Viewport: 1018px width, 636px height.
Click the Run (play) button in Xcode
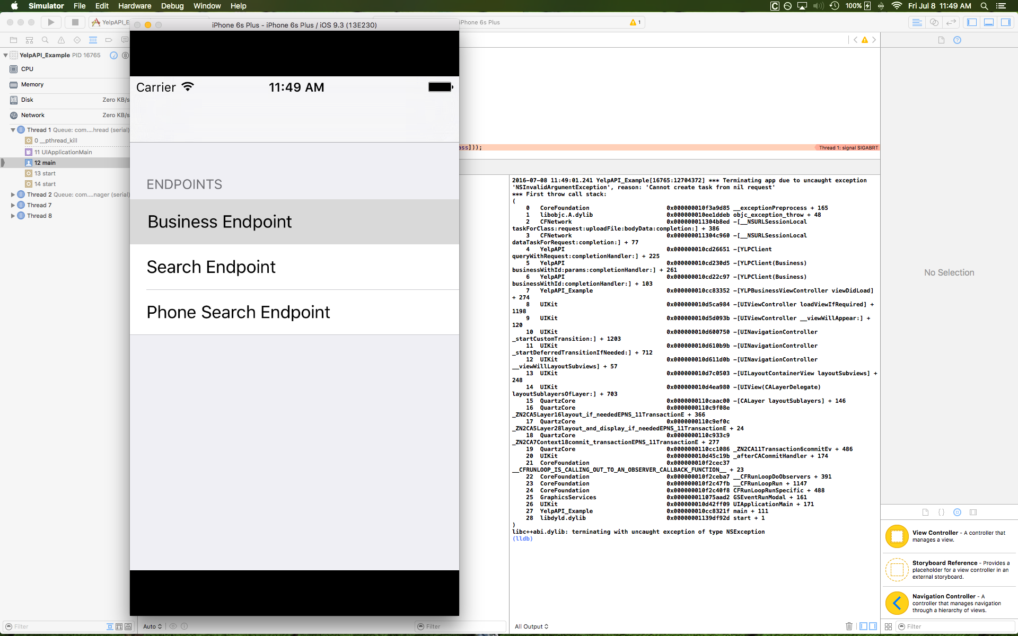[51, 22]
